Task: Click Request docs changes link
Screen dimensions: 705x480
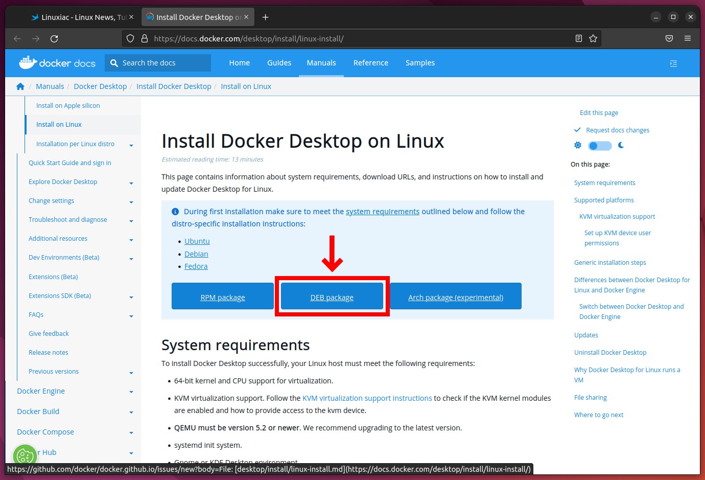Action: pos(618,130)
